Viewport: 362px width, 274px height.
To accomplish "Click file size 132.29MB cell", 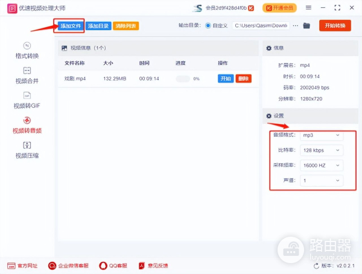I will [x=115, y=78].
